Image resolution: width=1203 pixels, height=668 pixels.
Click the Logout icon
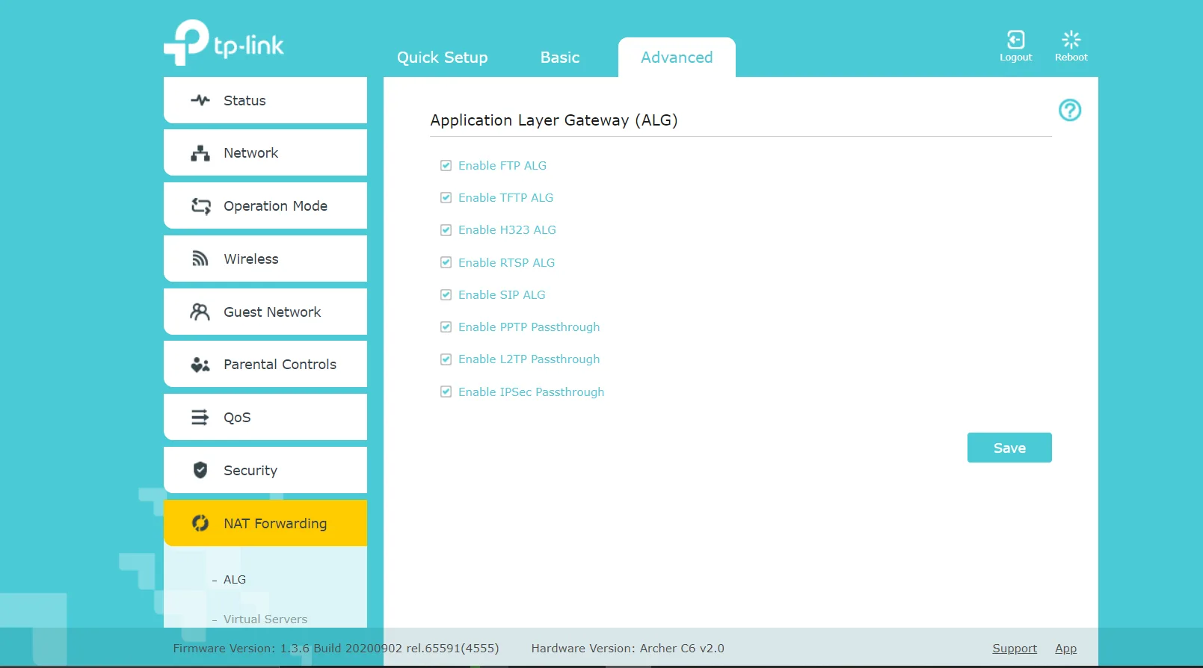(x=1015, y=40)
